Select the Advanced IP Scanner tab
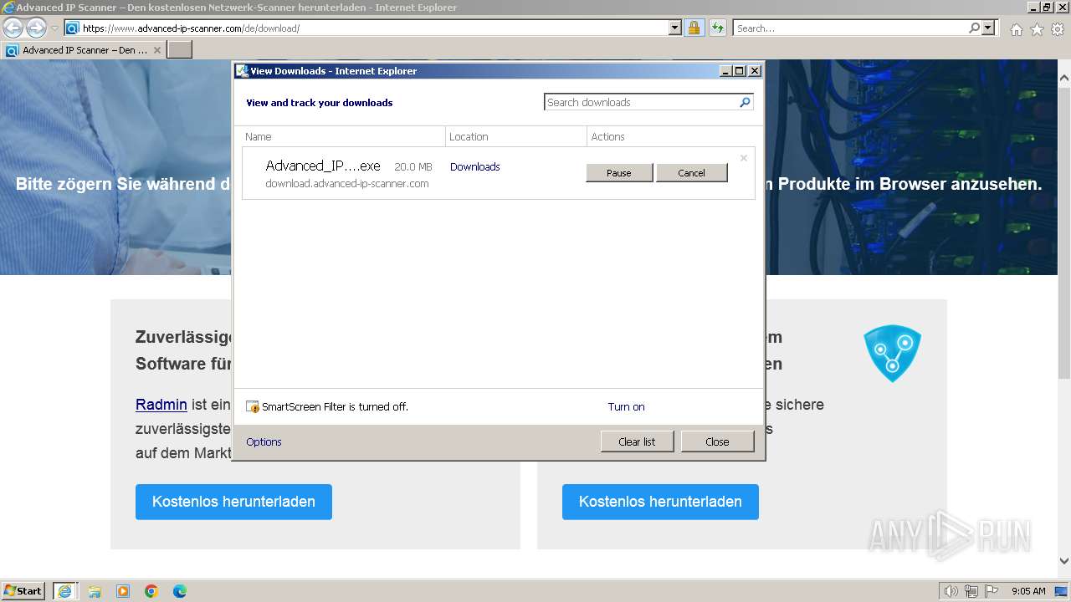 [x=84, y=50]
